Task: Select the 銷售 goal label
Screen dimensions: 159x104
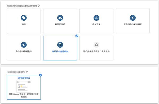Action: point(24,25)
